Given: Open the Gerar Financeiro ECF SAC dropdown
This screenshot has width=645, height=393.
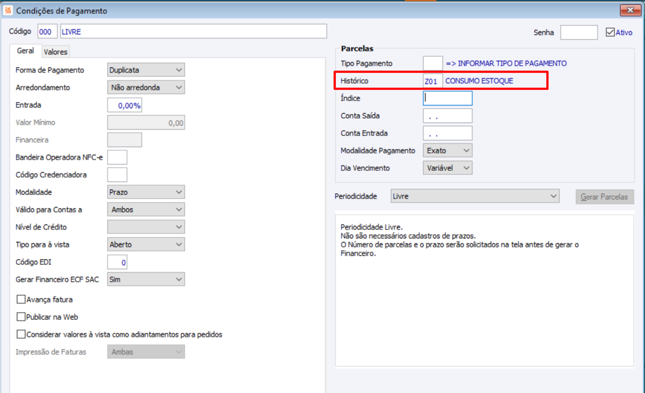Looking at the screenshot, I should [145, 279].
